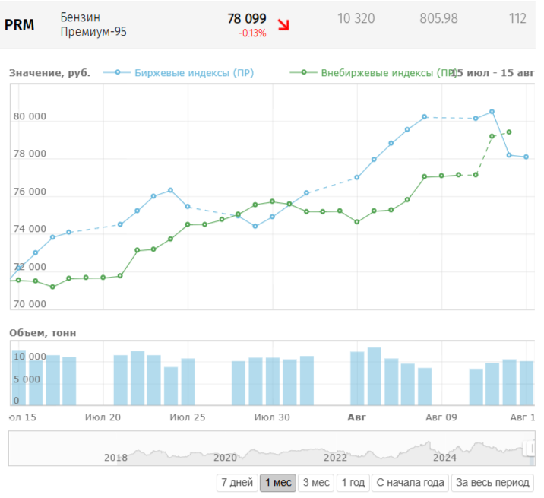Click the 80 000 y-axis label
Viewport: 544px width, 498px height.
pos(30,116)
